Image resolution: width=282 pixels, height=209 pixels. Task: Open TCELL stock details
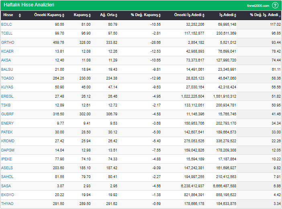pos(7,33)
